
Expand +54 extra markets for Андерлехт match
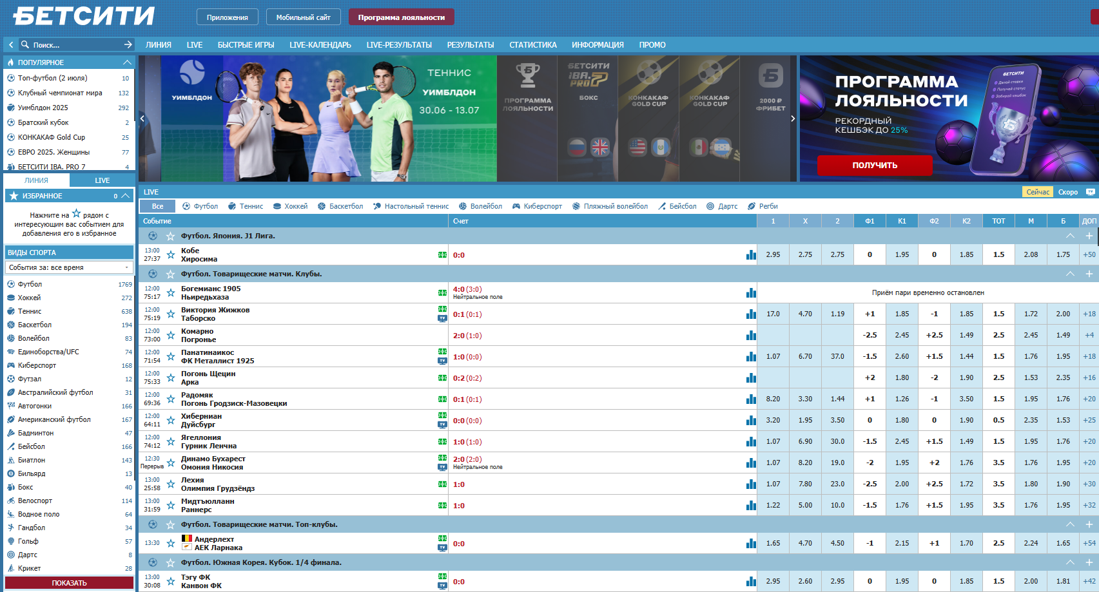(1089, 543)
